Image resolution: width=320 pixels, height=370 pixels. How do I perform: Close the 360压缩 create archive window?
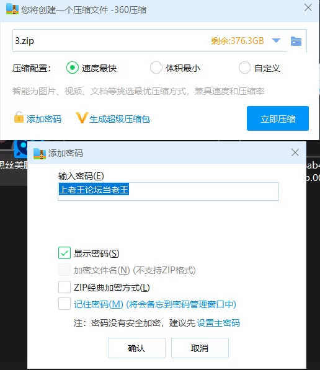pyautogui.click(x=308, y=7)
